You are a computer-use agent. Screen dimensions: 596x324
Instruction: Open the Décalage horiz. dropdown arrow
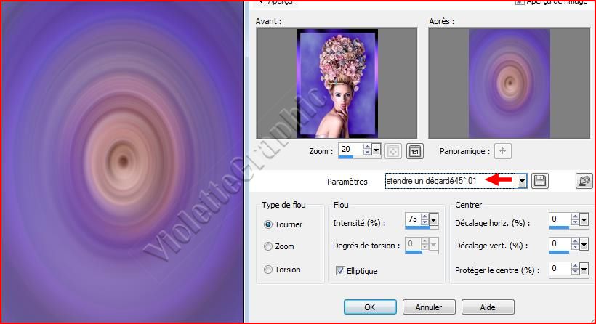click(584, 219)
